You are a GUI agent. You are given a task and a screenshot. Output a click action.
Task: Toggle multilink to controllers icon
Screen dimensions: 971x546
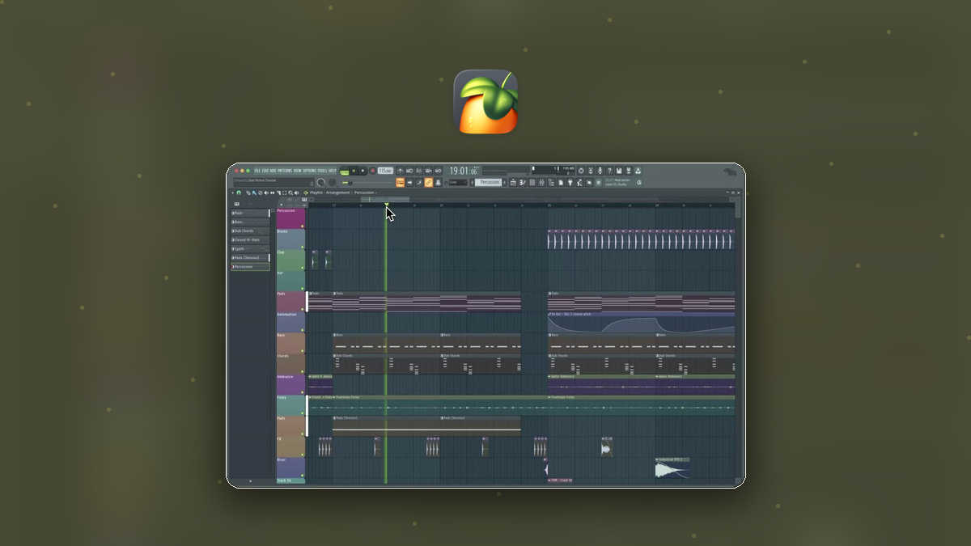[x=428, y=182]
